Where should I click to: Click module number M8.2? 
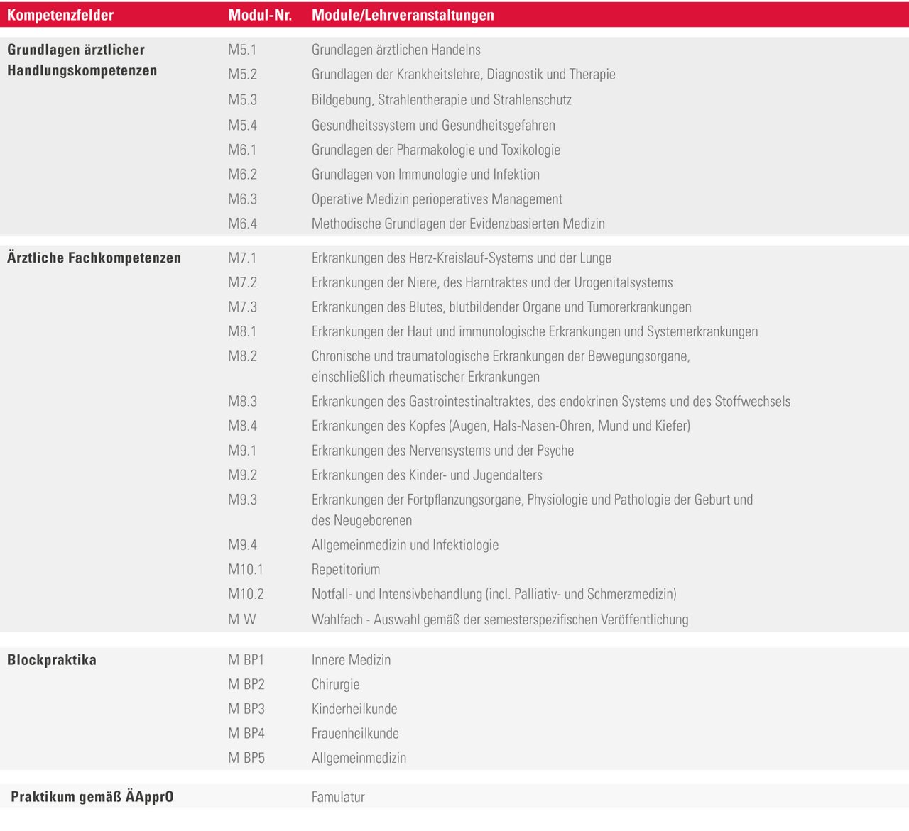[x=242, y=356]
